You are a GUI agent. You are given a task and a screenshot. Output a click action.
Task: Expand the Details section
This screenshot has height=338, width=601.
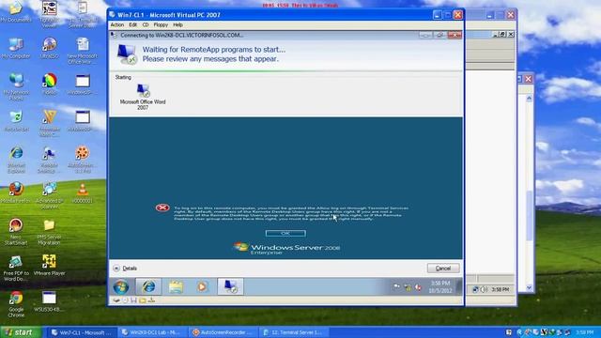[x=125, y=269]
